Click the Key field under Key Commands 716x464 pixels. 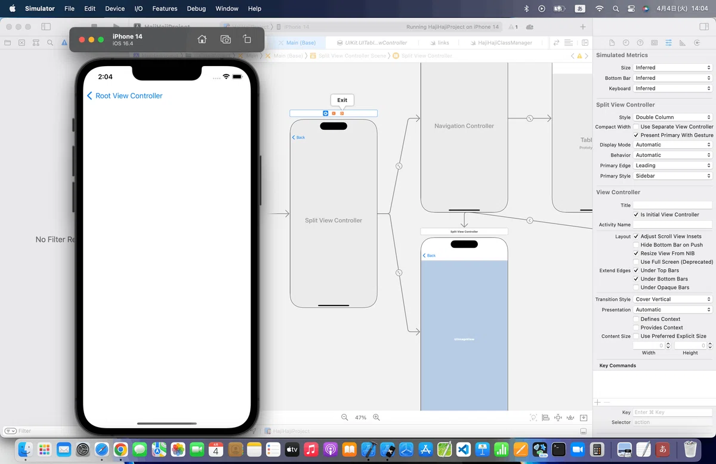point(672,412)
